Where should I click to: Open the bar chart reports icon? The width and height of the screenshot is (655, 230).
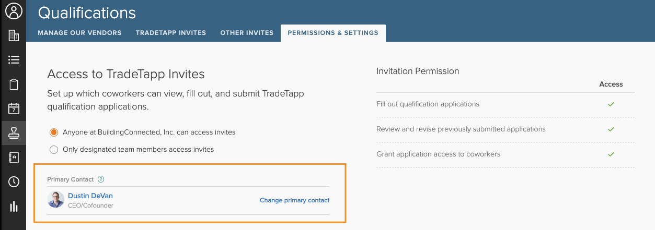[x=14, y=207]
